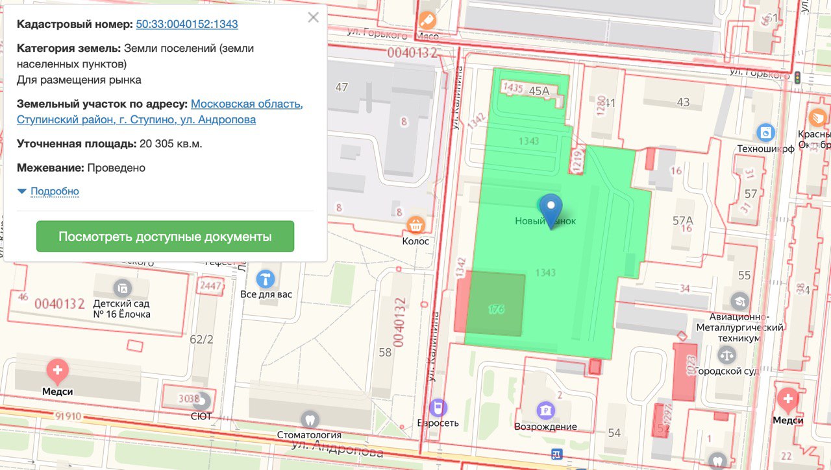This screenshot has height=470, width=831.
Task: Select the Колос shopping basket icon
Action: click(415, 226)
